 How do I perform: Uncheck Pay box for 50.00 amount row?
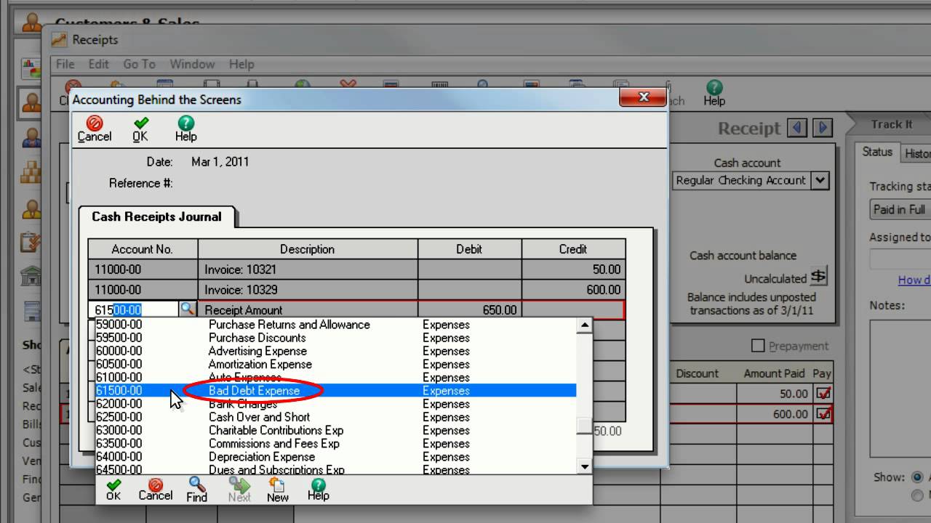(x=823, y=393)
